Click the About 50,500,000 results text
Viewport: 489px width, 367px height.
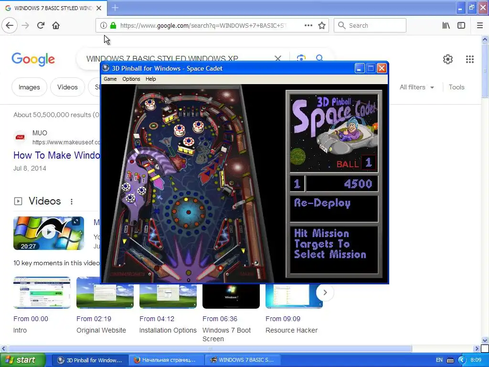(56, 115)
